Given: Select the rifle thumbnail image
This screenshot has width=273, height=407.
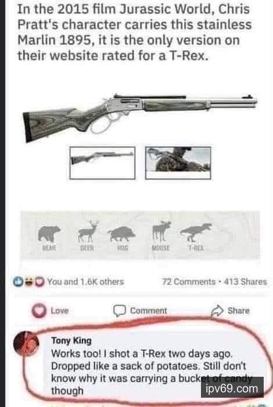Looking at the screenshot, I should [x=102, y=163].
